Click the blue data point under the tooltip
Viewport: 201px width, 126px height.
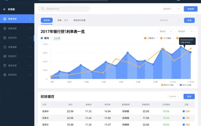point(181,47)
